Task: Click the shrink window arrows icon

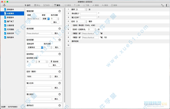Action: coord(162,5)
